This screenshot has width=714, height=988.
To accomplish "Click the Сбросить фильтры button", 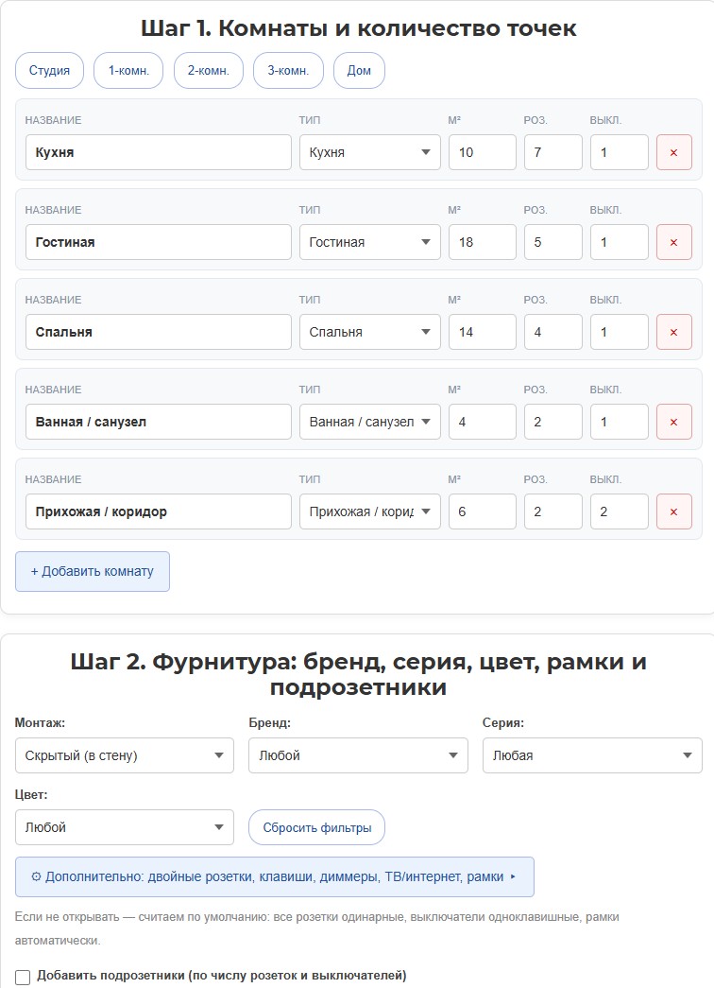I will (316, 827).
